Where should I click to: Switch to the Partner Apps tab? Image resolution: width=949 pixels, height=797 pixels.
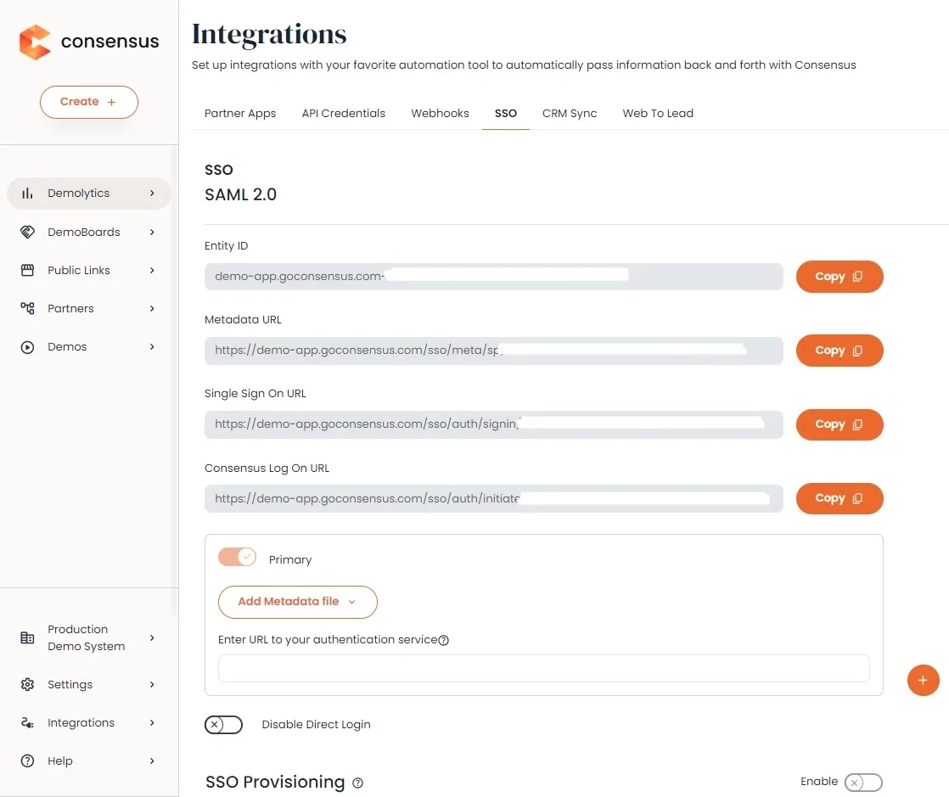coord(240,113)
